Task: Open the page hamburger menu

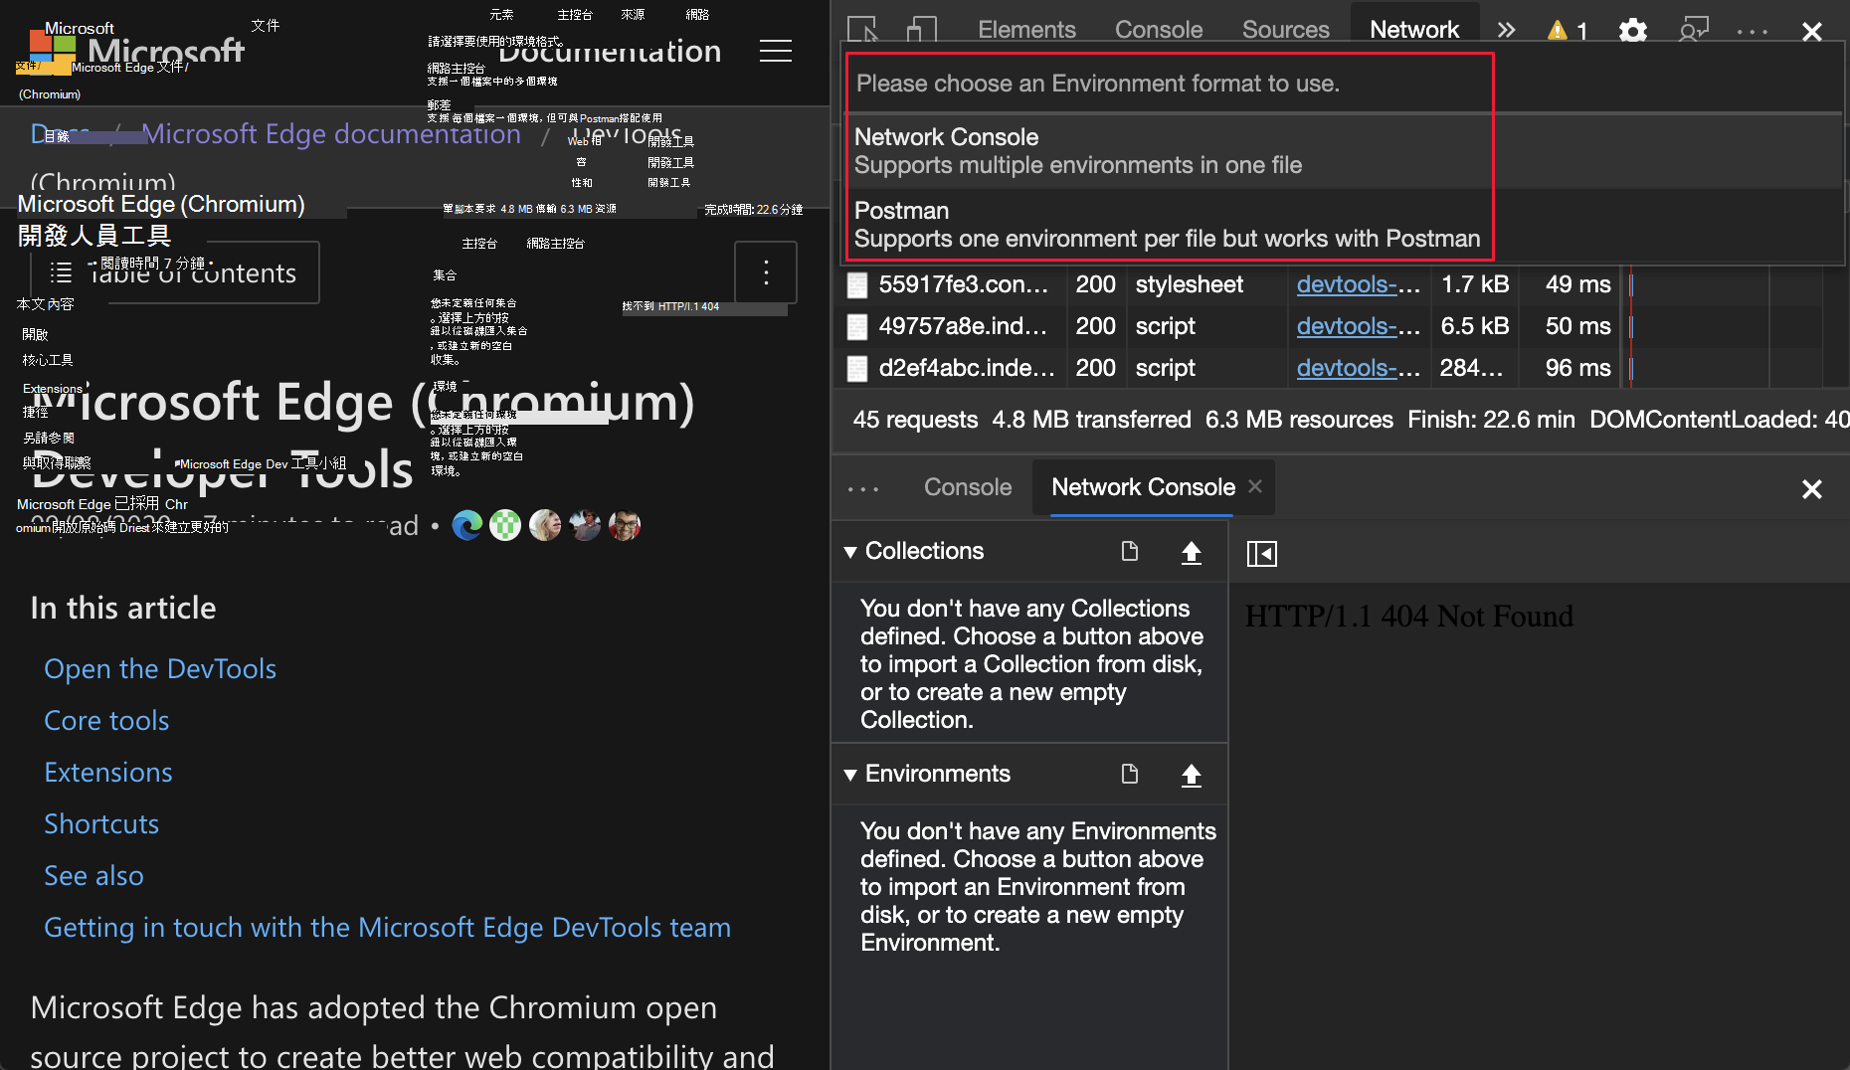Action: click(776, 51)
